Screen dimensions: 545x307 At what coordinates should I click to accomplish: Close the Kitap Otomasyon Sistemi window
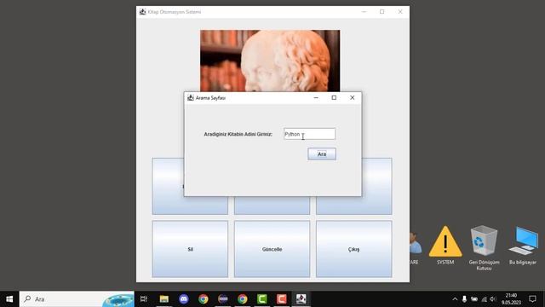400,12
